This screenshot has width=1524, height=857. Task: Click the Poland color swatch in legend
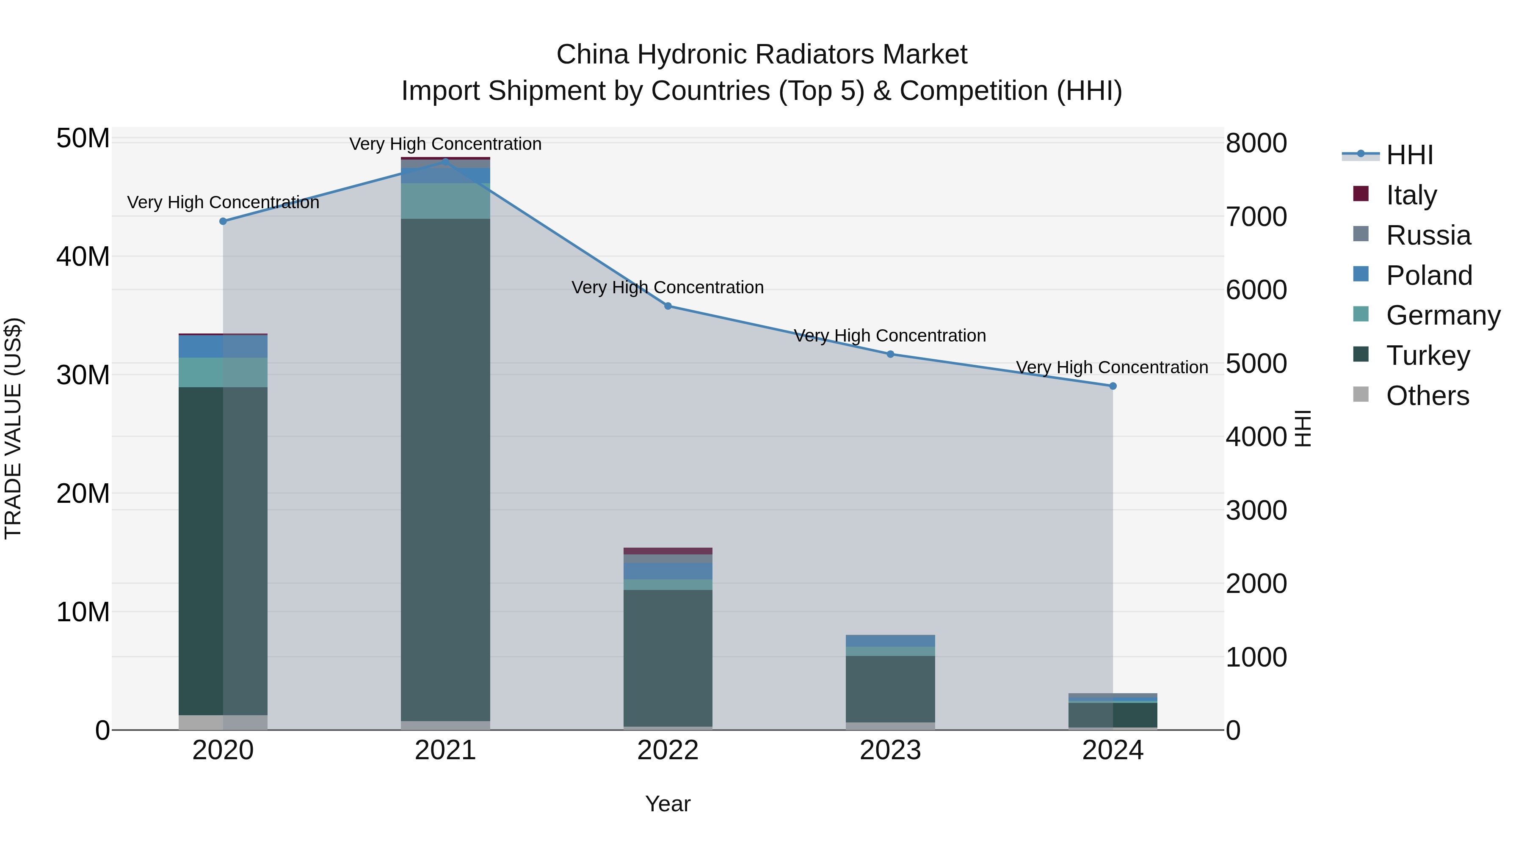[1361, 274]
